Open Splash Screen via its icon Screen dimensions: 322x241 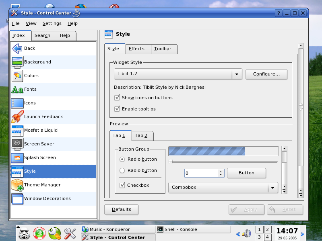(x=17, y=157)
